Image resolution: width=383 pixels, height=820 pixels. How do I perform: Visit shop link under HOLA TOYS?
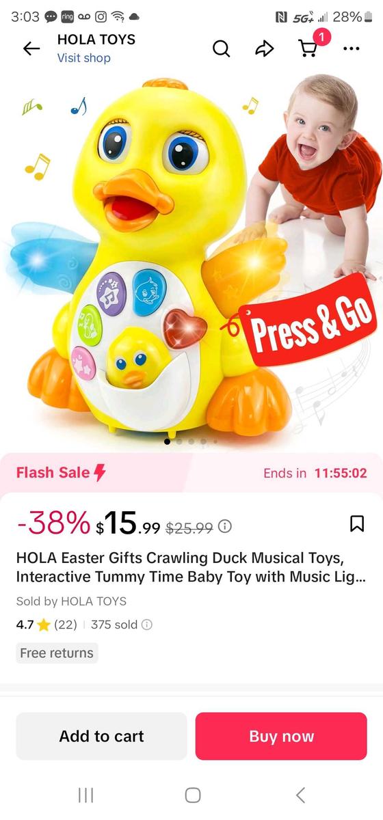pos(83,58)
